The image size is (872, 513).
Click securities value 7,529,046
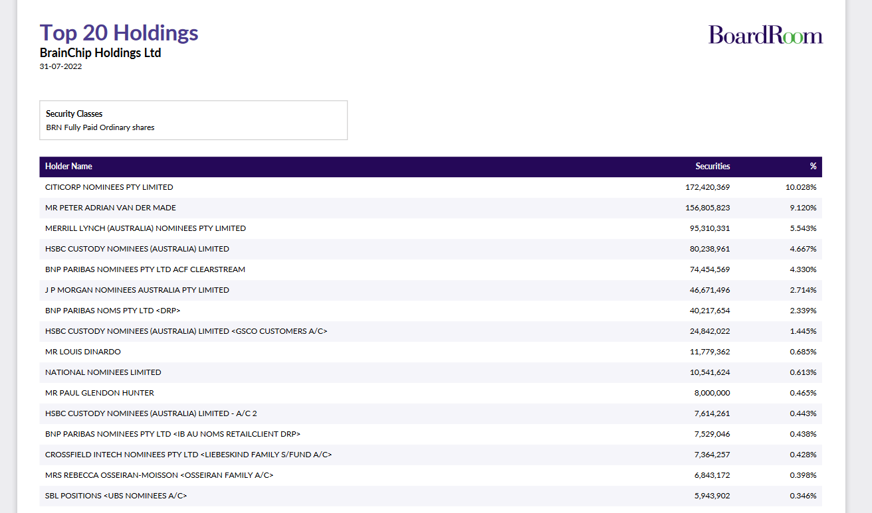pyautogui.click(x=712, y=434)
